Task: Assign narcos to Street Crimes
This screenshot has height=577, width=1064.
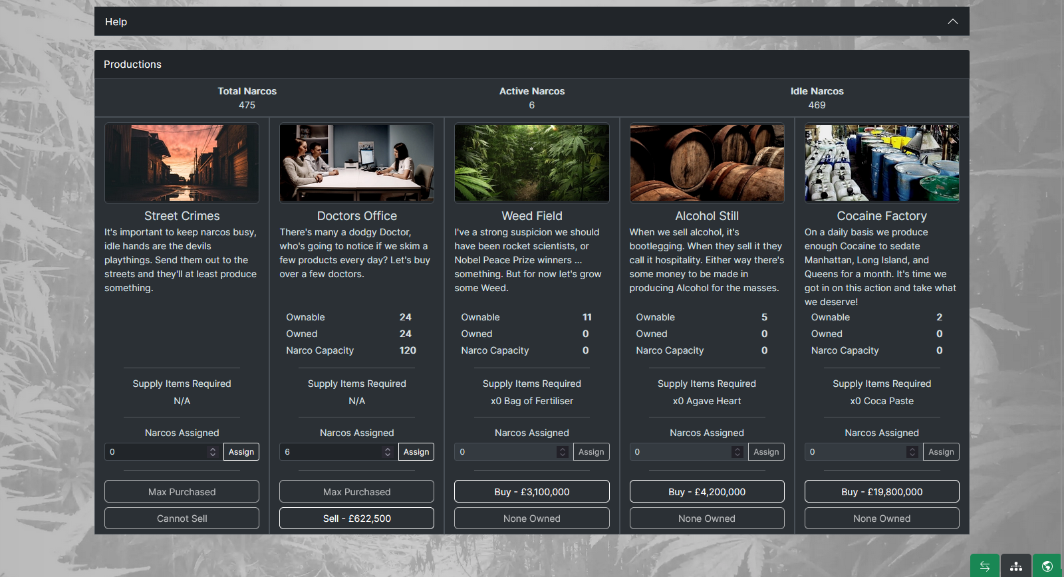Action: 241,452
